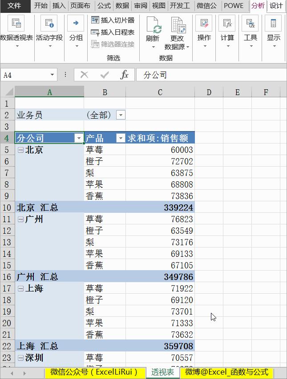Screen dimensions: 287x379
Task: Switch to the 页面布局 (Page Layout) tab
Action: pyautogui.click(x=80, y=6)
